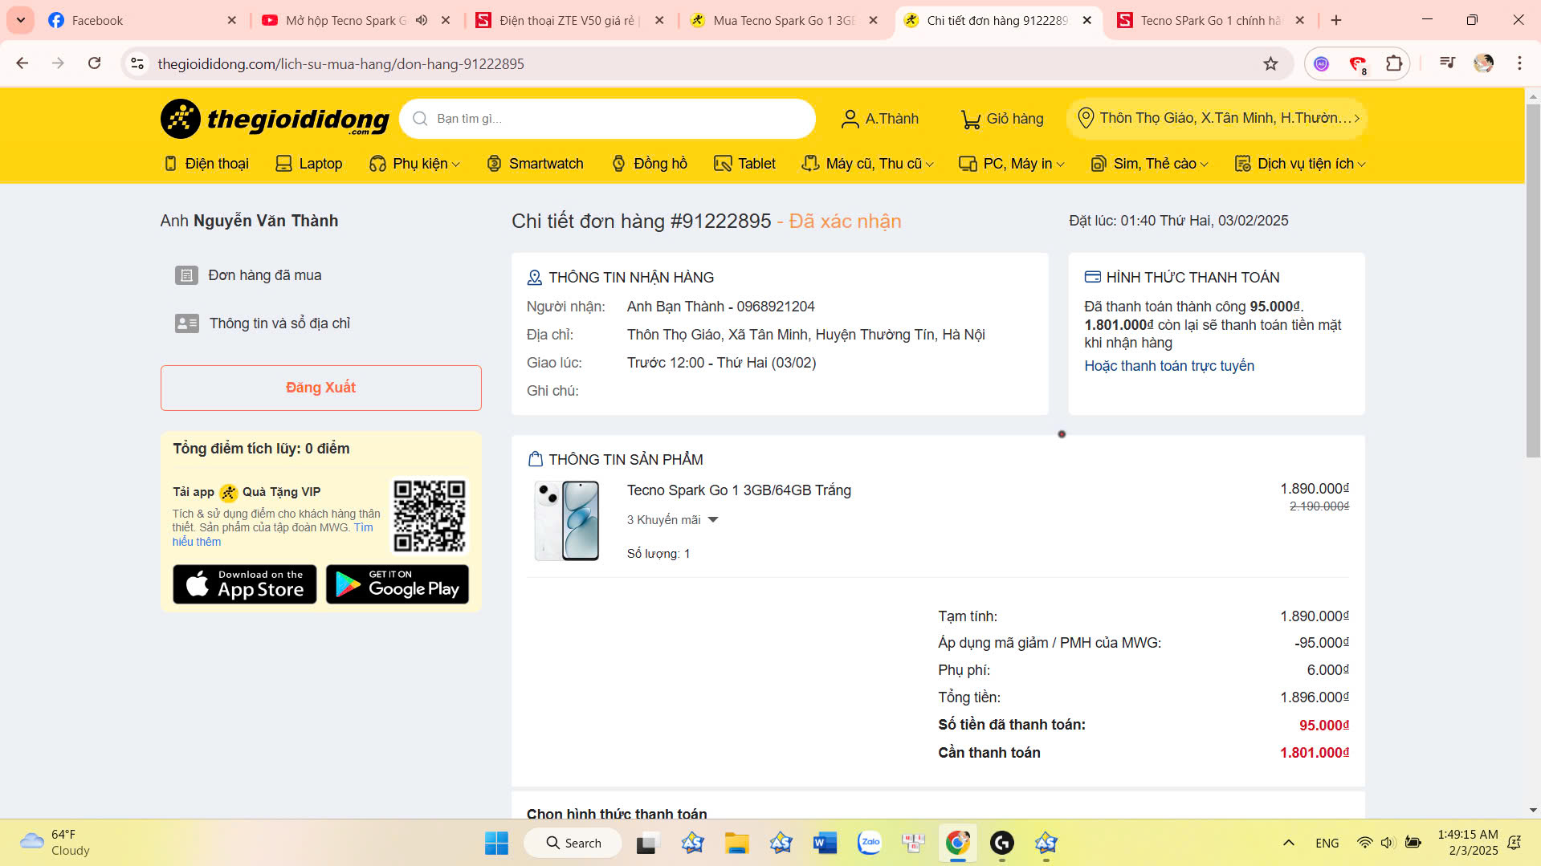Expand Sim, Thẻ cào menu
The image size is (1541, 866).
[1149, 164]
